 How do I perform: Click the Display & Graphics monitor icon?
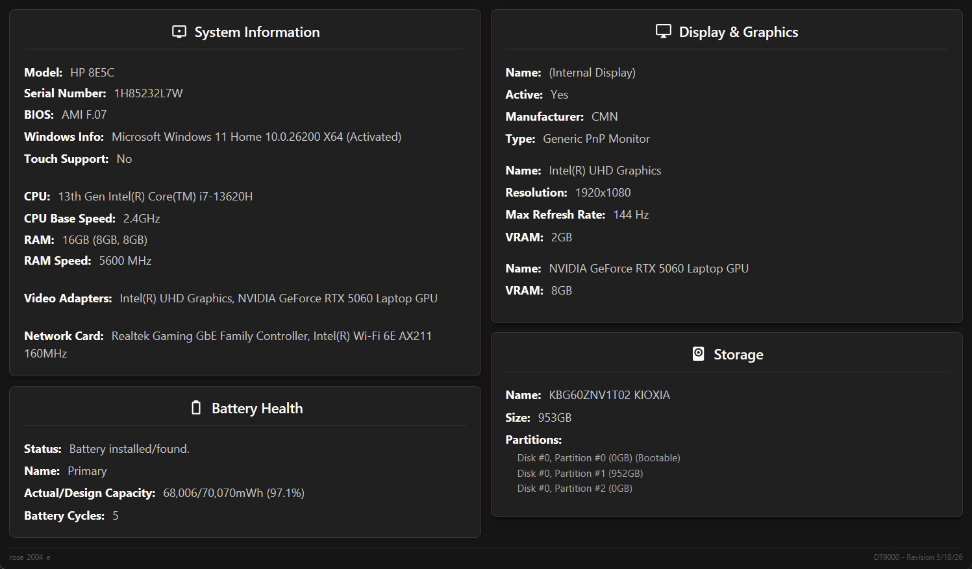coord(664,31)
